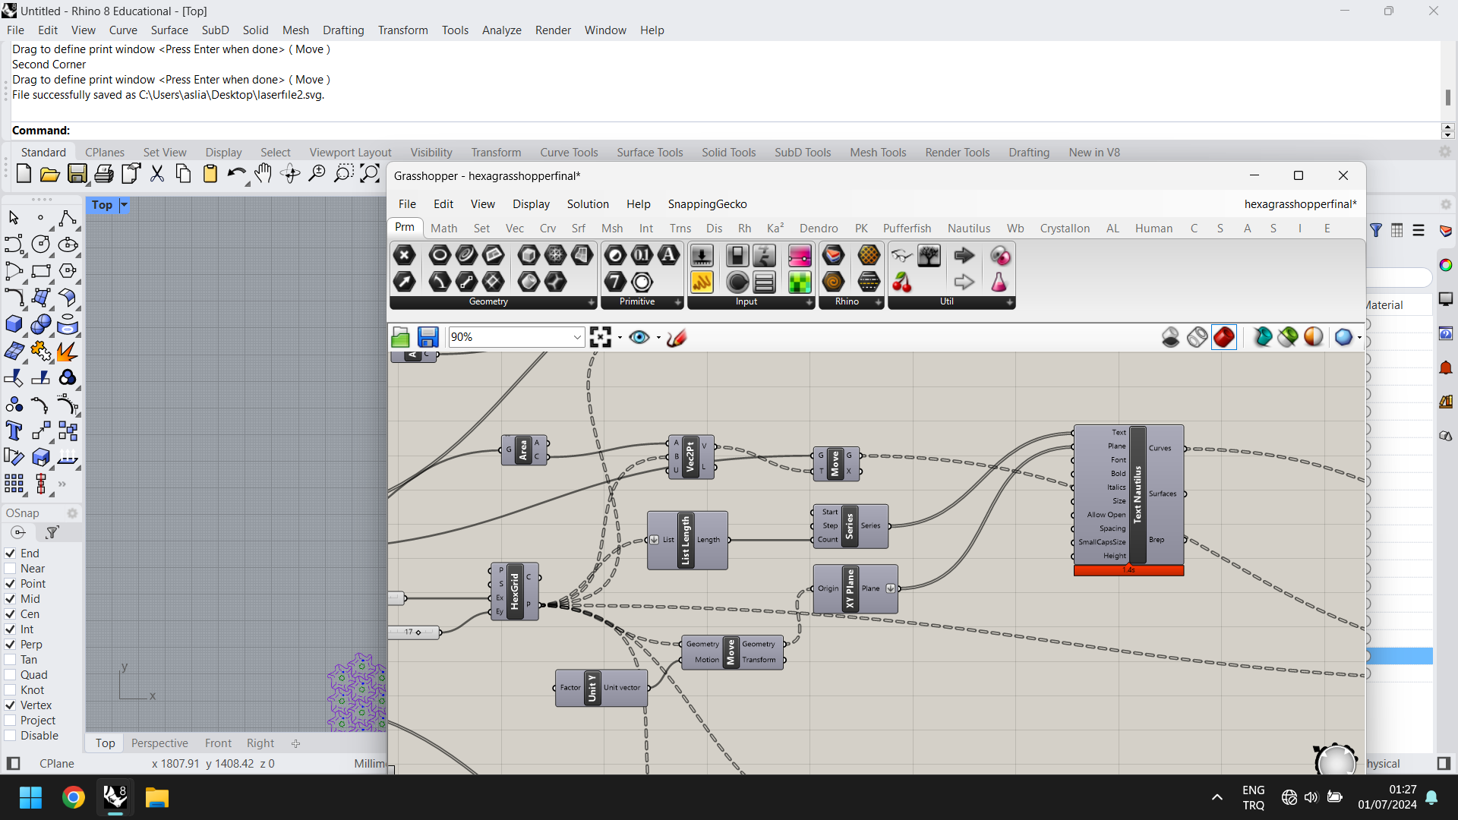Select the Text object tool

pyautogui.click(x=14, y=431)
